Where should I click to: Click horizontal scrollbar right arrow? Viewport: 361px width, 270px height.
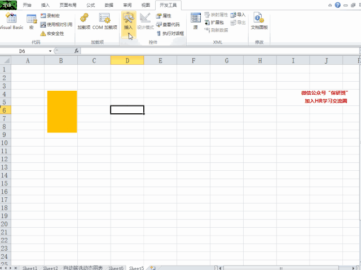point(354,268)
